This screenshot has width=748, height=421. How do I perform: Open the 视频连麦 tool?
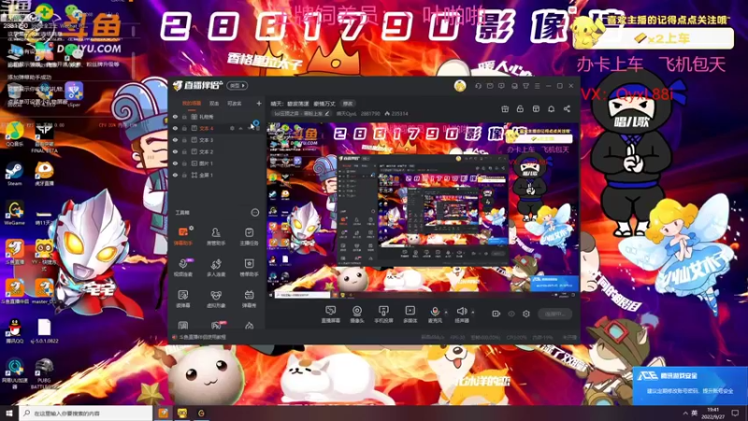click(x=183, y=268)
